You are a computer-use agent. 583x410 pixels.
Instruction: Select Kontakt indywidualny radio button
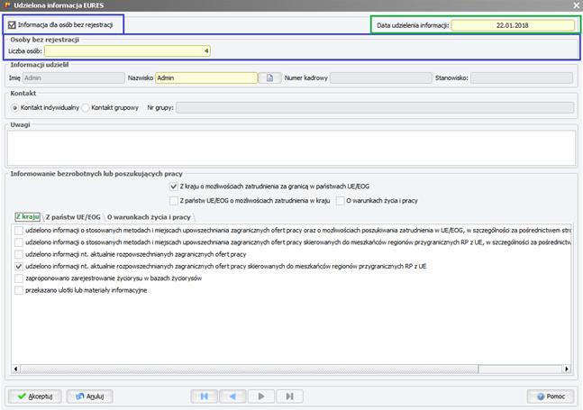15,108
